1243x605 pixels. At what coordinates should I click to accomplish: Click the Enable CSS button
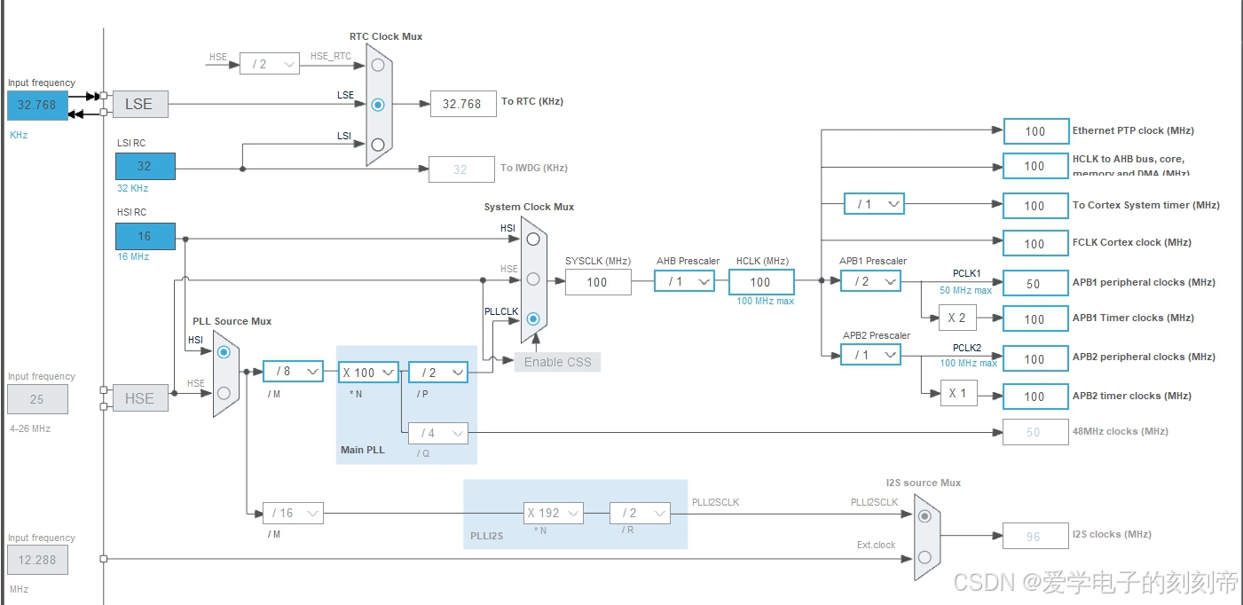557,362
